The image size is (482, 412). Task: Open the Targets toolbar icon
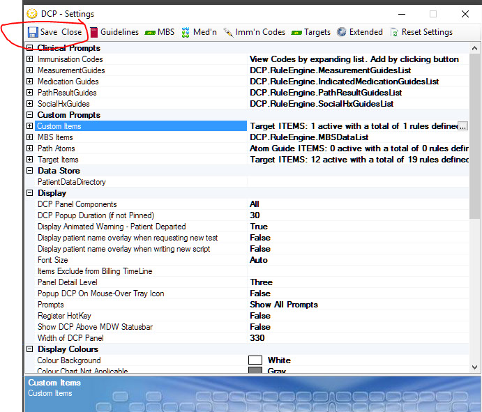click(x=297, y=32)
